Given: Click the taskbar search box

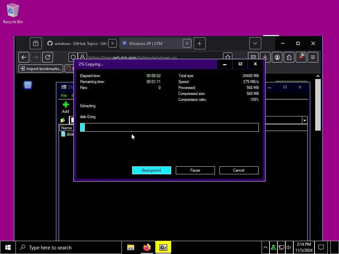Looking at the screenshot, I should point(69,247).
